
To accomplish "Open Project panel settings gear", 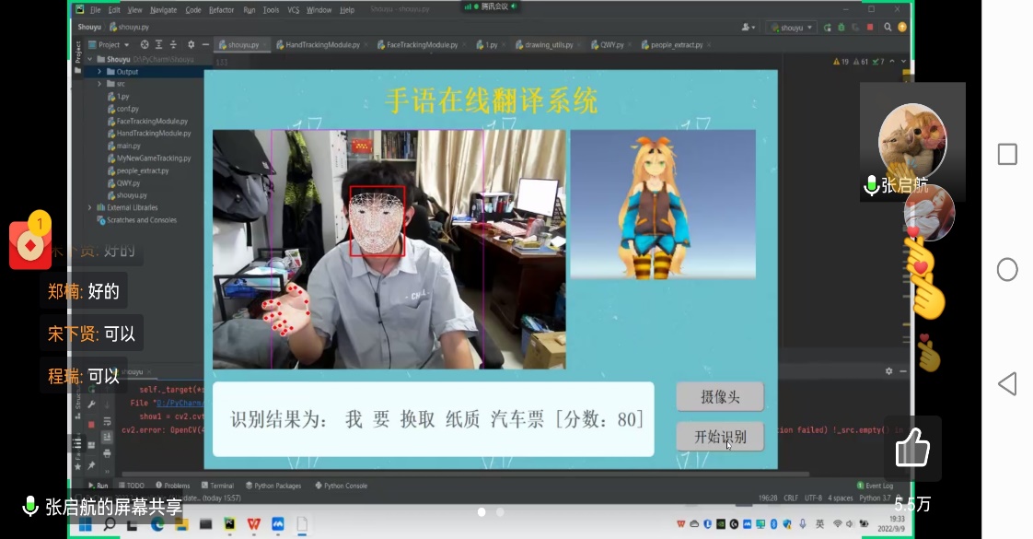I will pos(191,44).
